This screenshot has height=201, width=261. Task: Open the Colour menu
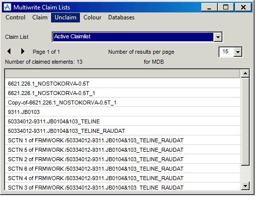(x=92, y=17)
